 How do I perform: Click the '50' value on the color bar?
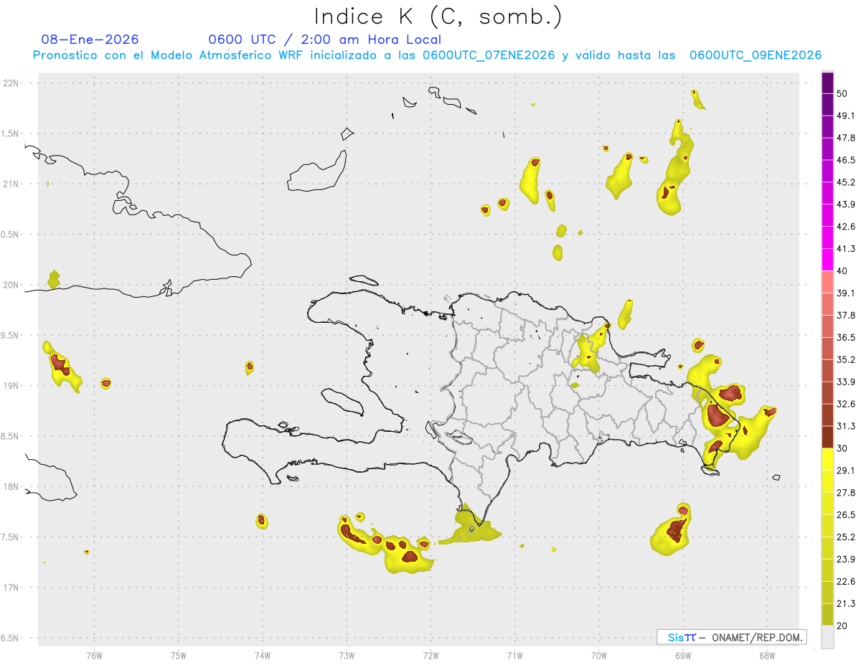coord(842,93)
